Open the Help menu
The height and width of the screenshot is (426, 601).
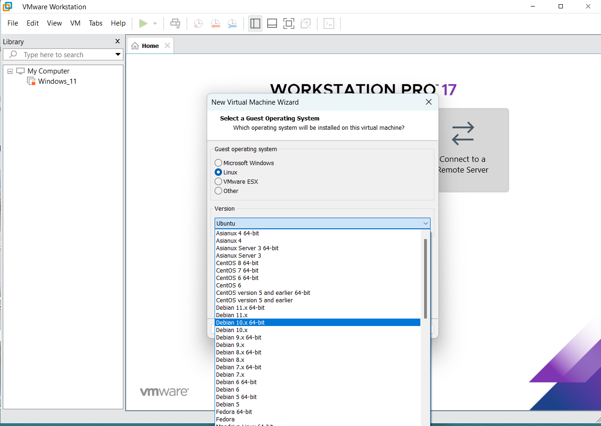[118, 23]
